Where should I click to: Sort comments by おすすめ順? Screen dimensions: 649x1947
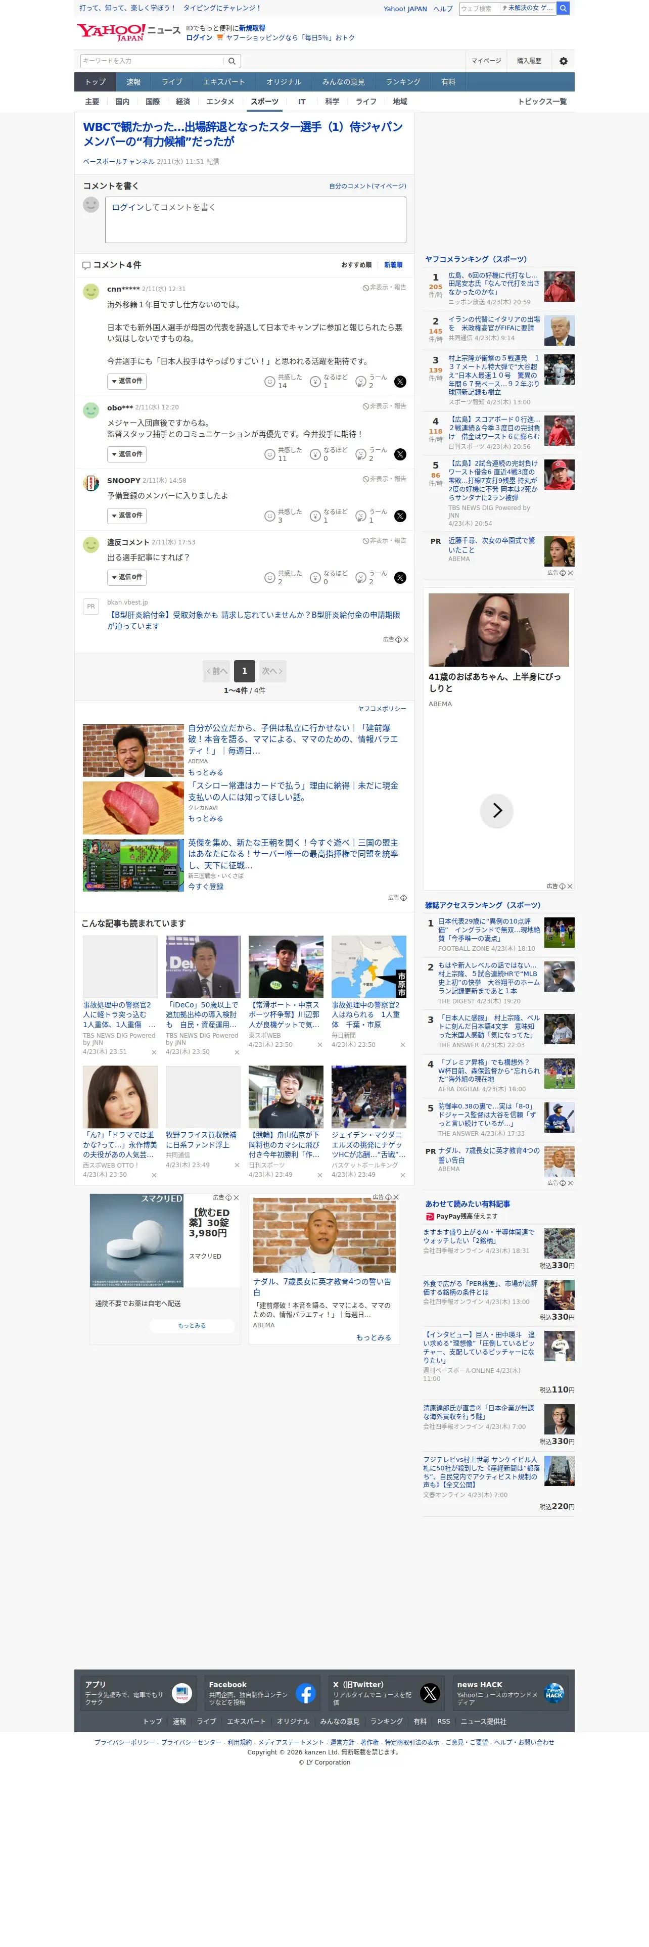(x=356, y=265)
